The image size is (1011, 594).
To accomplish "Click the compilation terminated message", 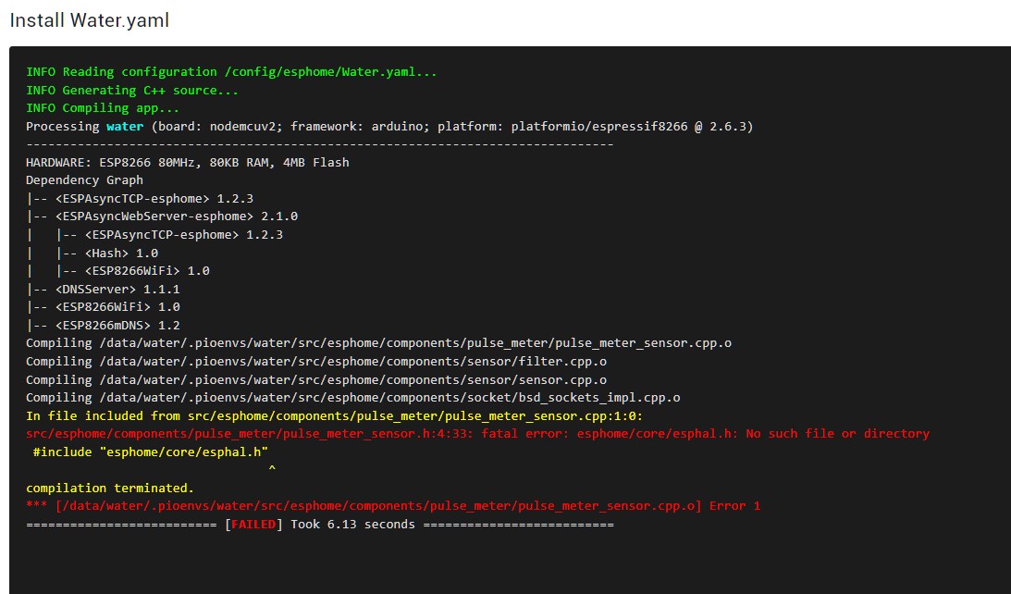I will [x=107, y=488].
